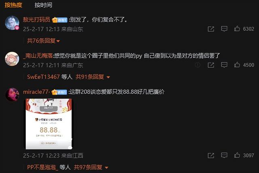Open 敖光打码员's profile via username
Image resolution: width=259 pixels, height=173 pixels.
pyautogui.click(x=36, y=19)
